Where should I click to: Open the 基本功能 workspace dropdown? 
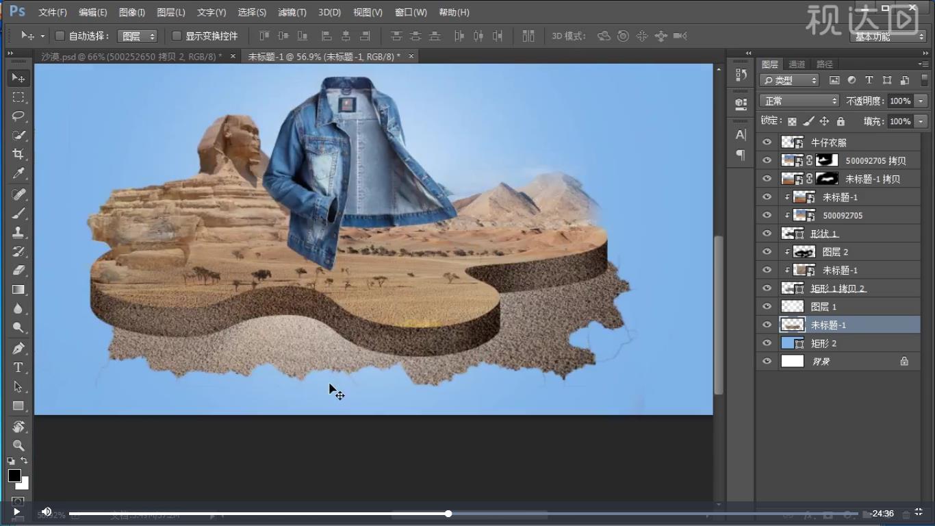tap(888, 37)
